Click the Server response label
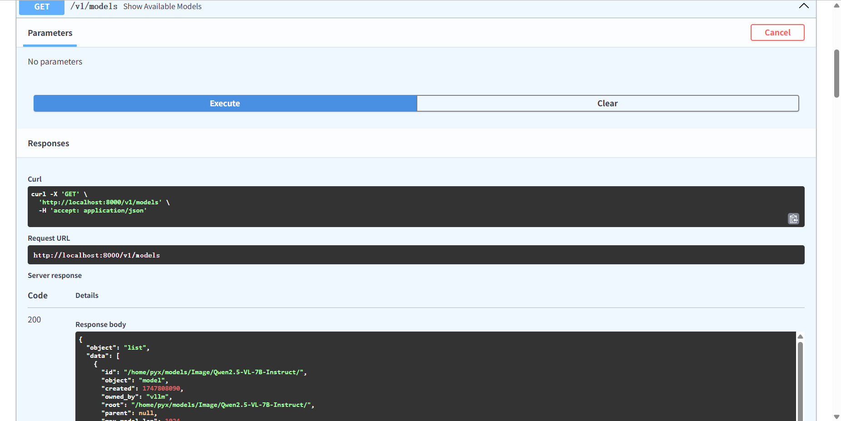 pyautogui.click(x=55, y=276)
